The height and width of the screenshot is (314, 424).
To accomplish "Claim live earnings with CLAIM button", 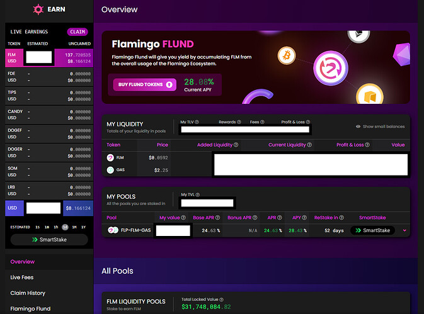I will pyautogui.click(x=77, y=32).
